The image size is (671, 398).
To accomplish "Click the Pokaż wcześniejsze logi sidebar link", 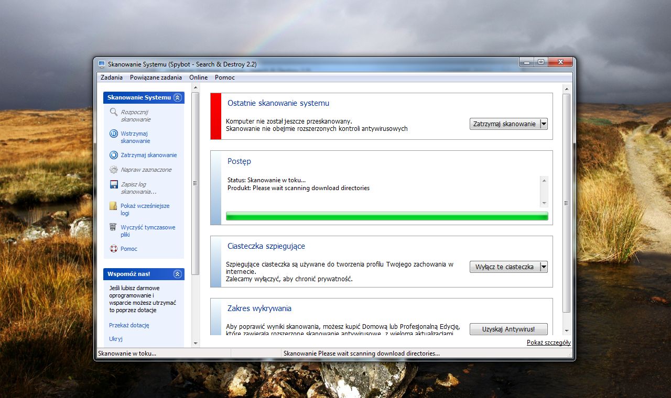I will click(x=145, y=209).
